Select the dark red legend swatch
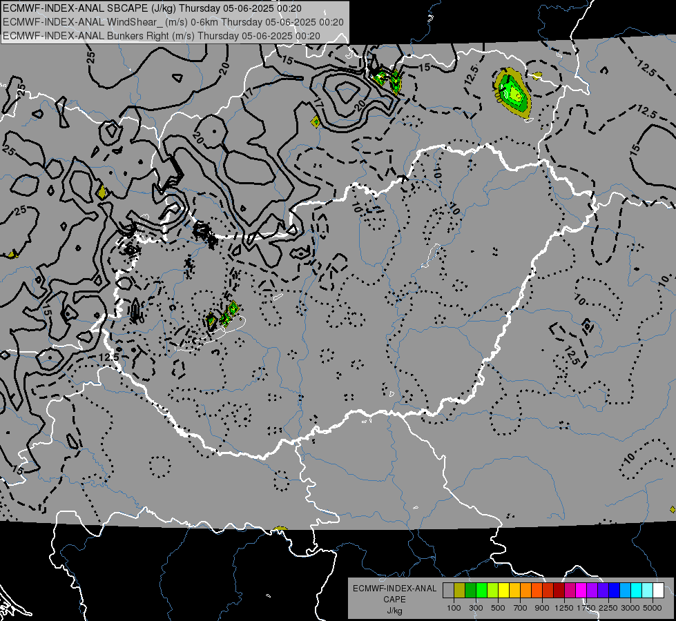 [x=559, y=591]
